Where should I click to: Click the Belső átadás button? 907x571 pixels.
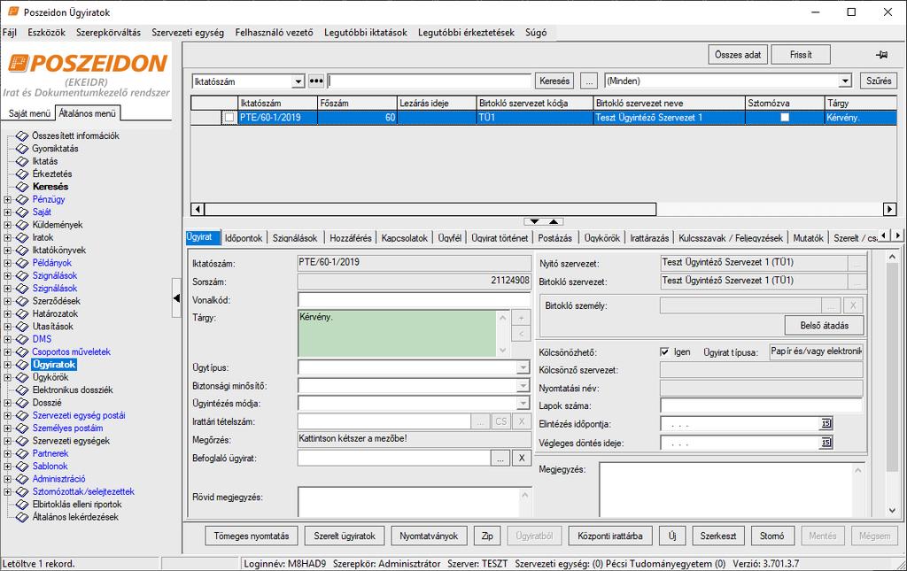coord(825,326)
